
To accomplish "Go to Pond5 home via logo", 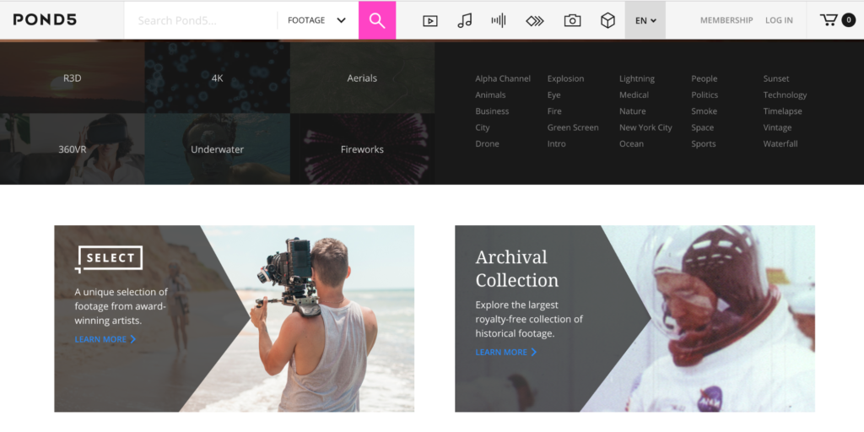I will [x=45, y=19].
